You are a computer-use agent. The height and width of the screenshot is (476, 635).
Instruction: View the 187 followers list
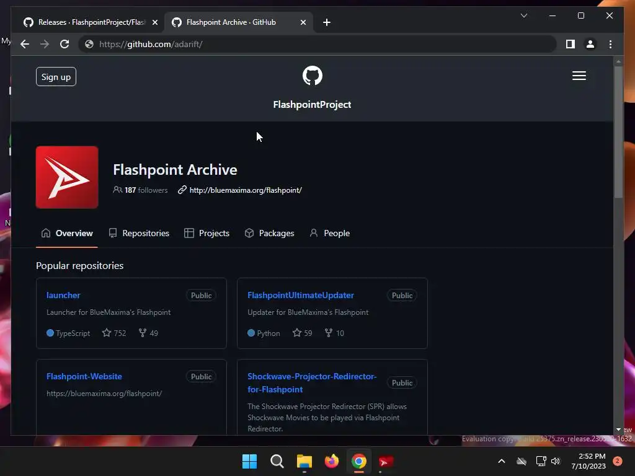point(140,190)
